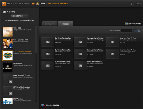Click the orange back arrow icon
Screen dimensions: 143x109
pyautogui.click(x=33, y=4)
